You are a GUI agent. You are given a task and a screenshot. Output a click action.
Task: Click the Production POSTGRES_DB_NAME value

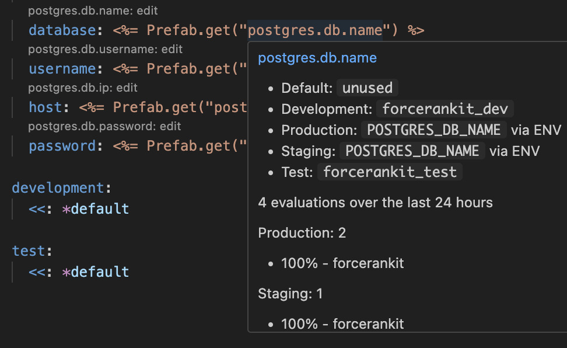point(434,130)
